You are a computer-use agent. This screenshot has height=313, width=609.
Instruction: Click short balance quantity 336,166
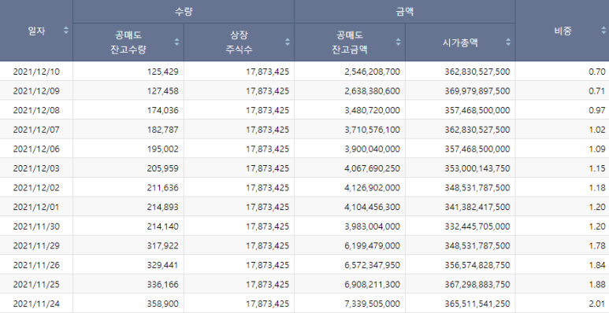163,285
